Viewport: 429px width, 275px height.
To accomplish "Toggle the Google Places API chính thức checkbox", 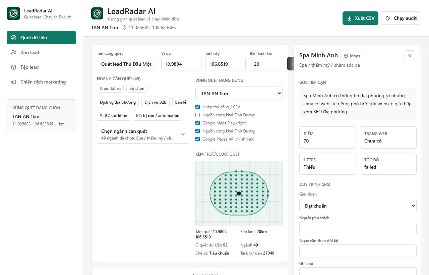I will 198,139.
